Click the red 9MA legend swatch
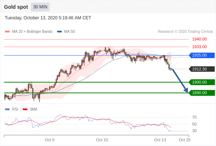Screen dimensions: 216x146 point(25,109)
